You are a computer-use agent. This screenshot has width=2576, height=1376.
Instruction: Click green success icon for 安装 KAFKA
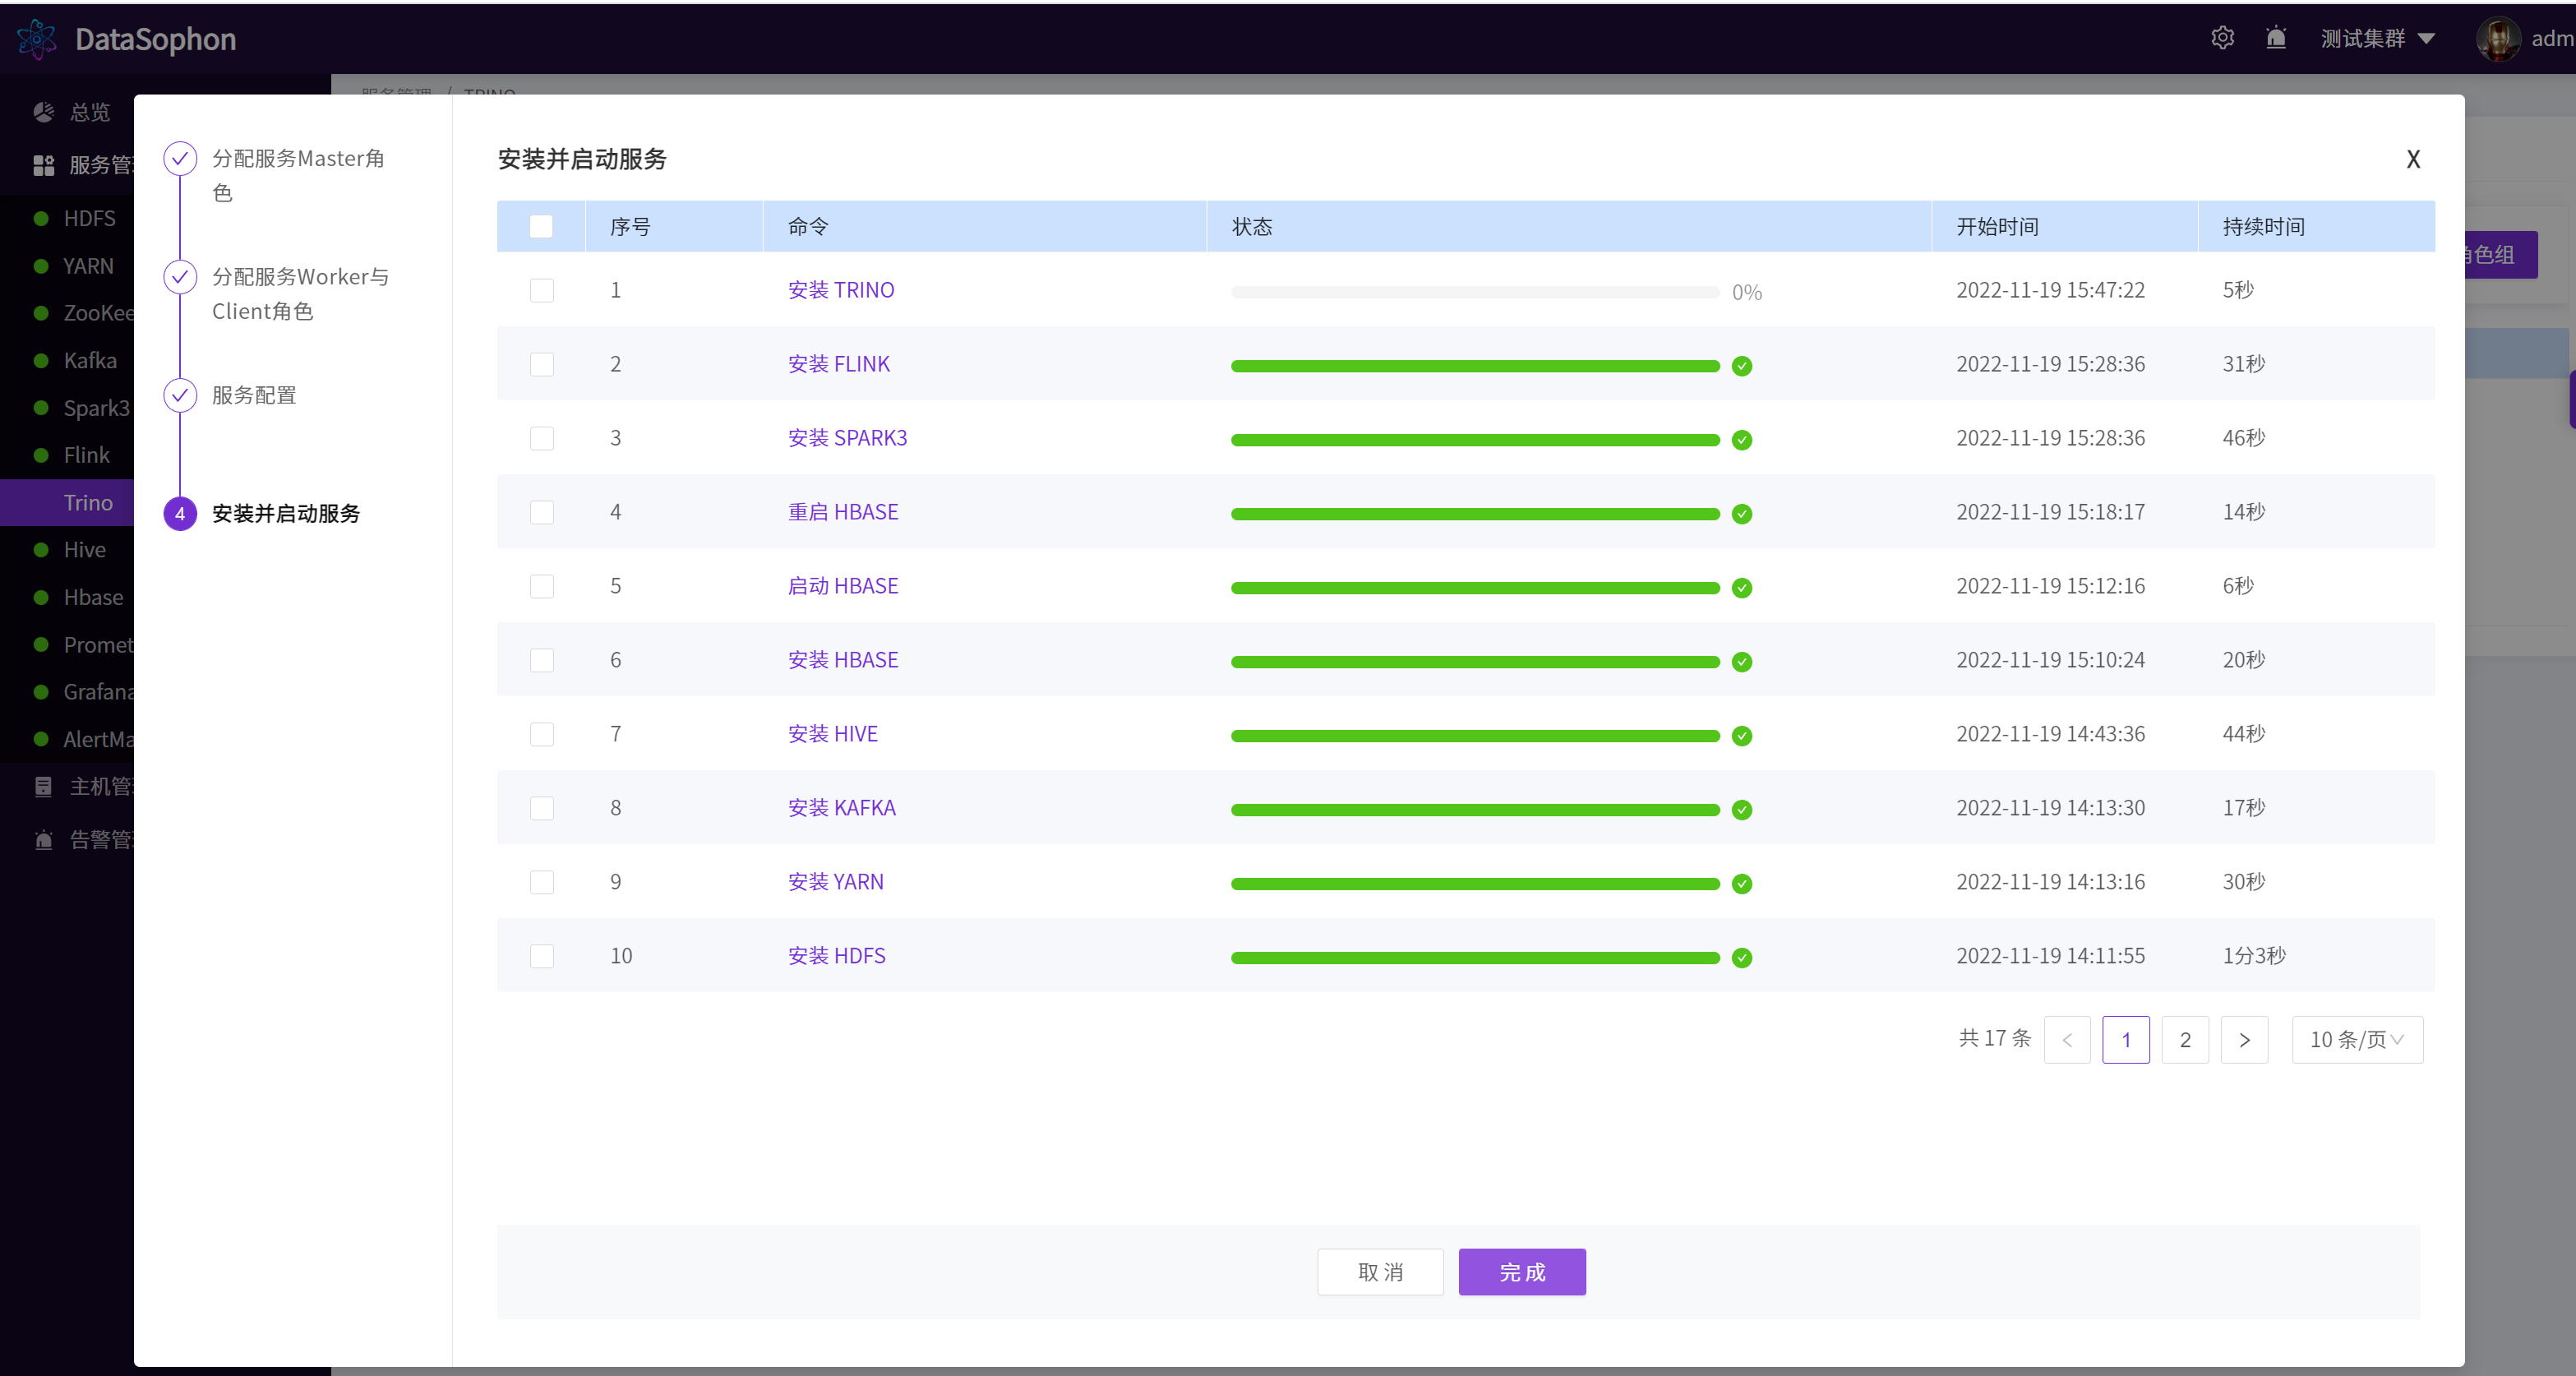point(1742,810)
